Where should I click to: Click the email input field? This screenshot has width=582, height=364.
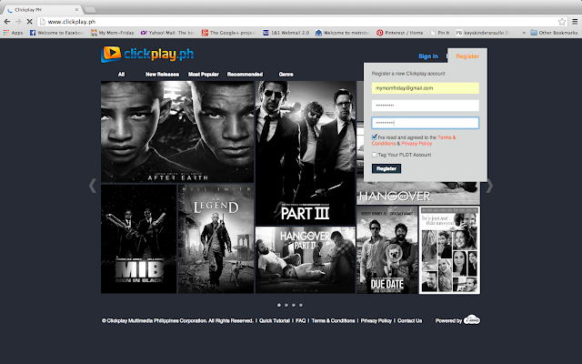tap(426, 88)
